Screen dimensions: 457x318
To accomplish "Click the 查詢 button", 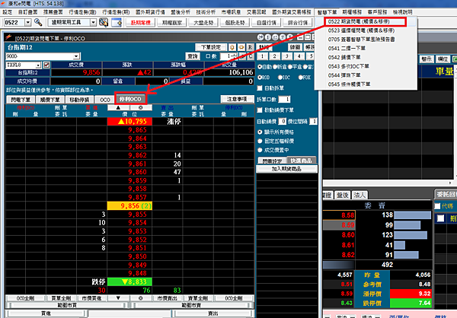I will click(193, 56).
